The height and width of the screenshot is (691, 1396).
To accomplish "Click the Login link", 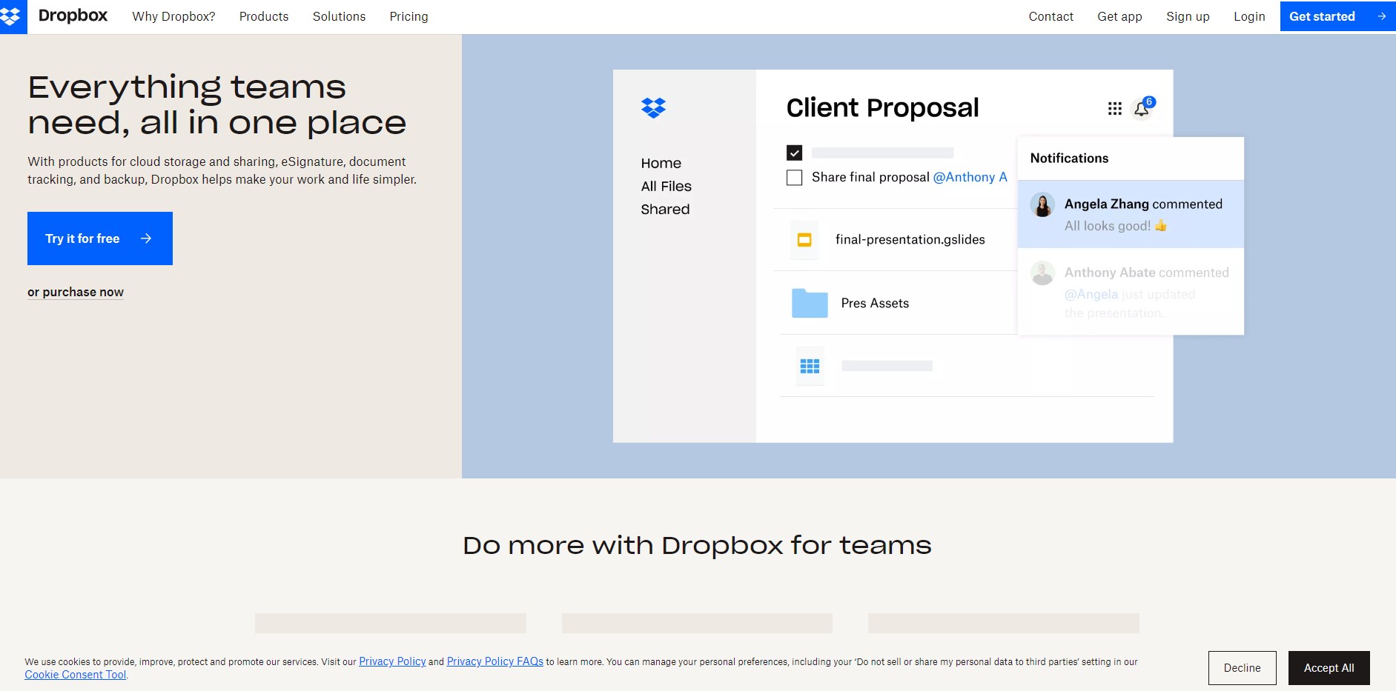I will point(1249,16).
